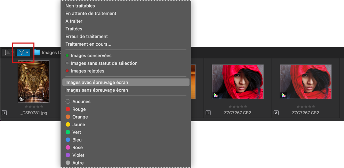Select Z7C7267.CR2 thumbnail, virtual copy 2
The width and height of the screenshot is (344, 168).
tap(306, 82)
